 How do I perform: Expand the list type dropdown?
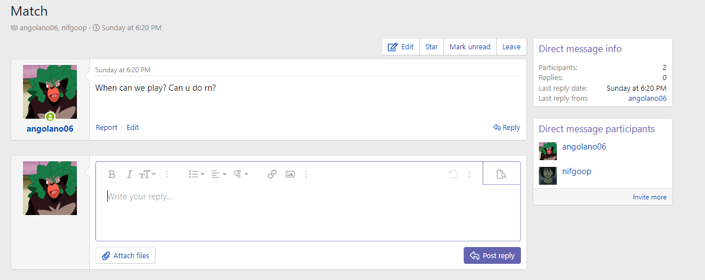tap(196, 174)
